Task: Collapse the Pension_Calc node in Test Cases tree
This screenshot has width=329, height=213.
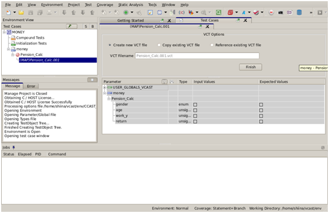Action: [x=12, y=55]
